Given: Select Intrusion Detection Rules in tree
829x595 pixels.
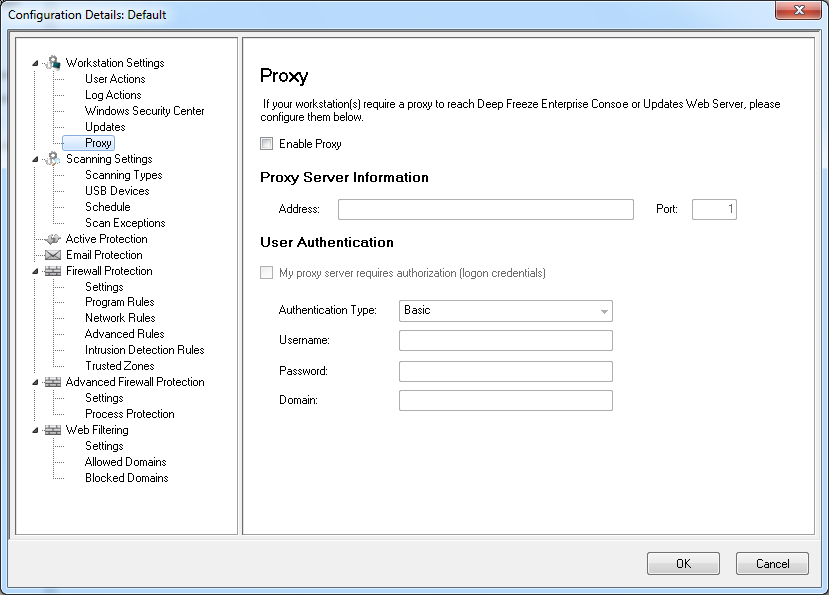Looking at the screenshot, I should [144, 350].
